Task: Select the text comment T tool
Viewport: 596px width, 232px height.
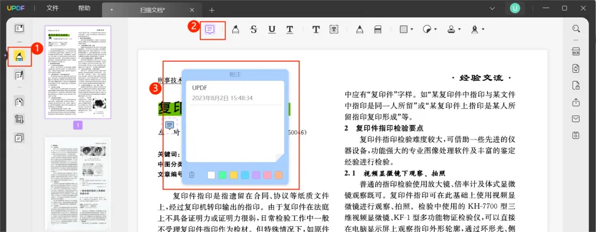Action: (316, 29)
